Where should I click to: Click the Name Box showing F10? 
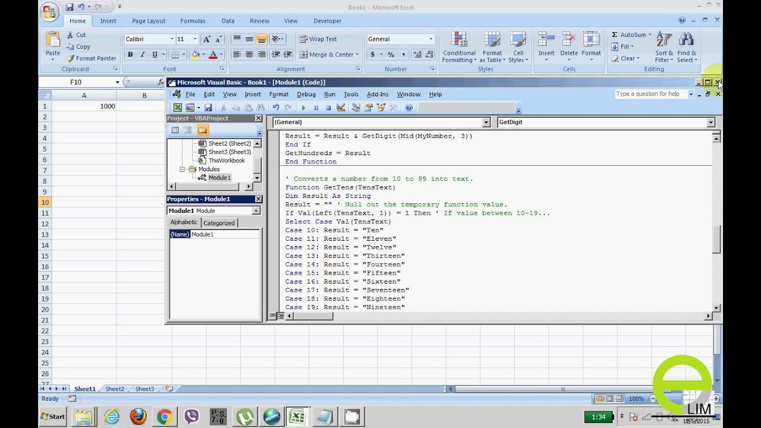coord(80,82)
